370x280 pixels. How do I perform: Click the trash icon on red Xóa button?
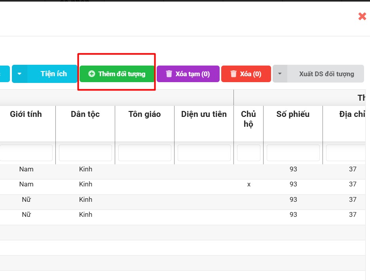click(x=233, y=74)
